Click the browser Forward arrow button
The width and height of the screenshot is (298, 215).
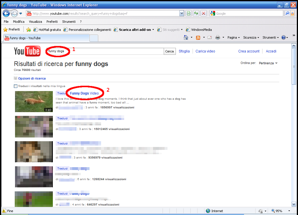14,14
